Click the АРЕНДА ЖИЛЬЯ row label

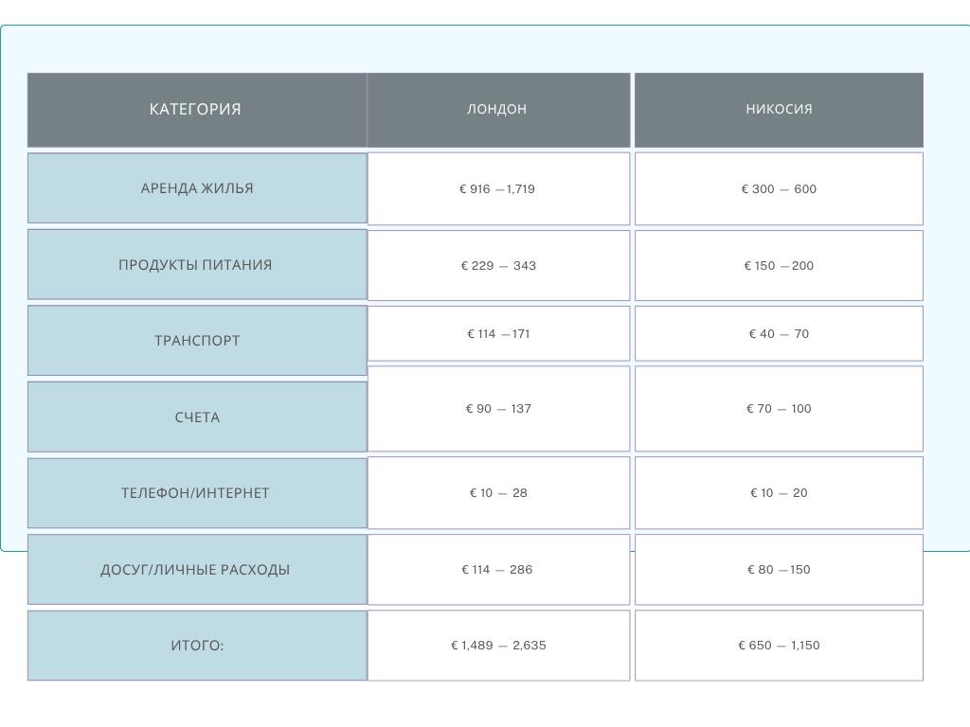[196, 188]
